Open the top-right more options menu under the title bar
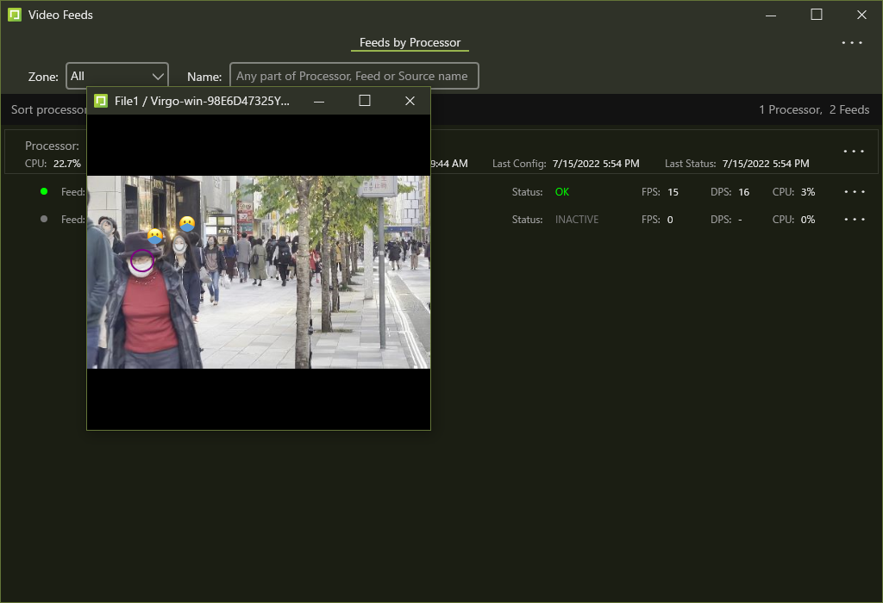 point(852,43)
